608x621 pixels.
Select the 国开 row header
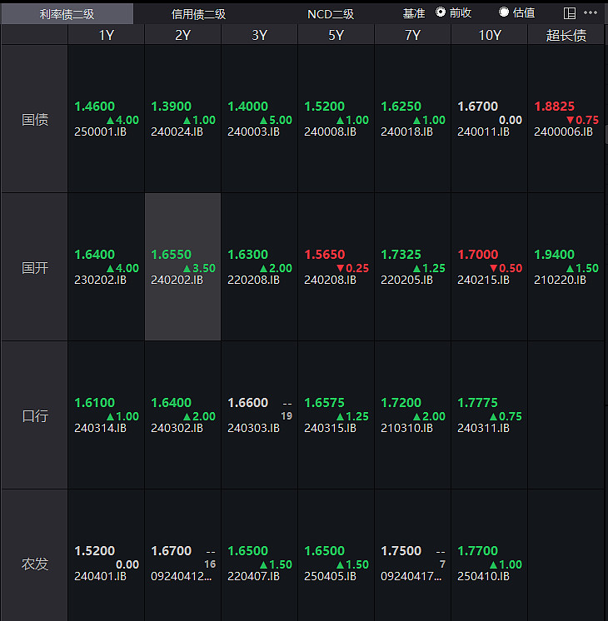[34, 267]
